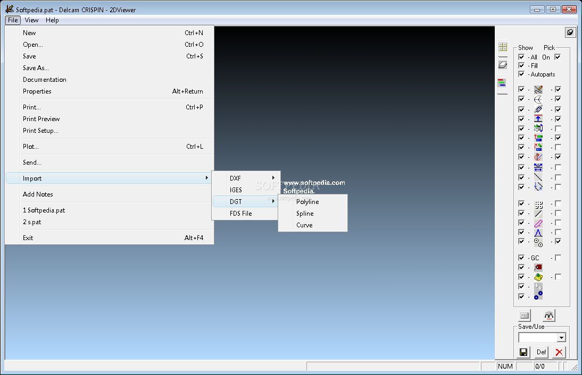
Task: Click the chain link line type icon
Action: [538, 109]
